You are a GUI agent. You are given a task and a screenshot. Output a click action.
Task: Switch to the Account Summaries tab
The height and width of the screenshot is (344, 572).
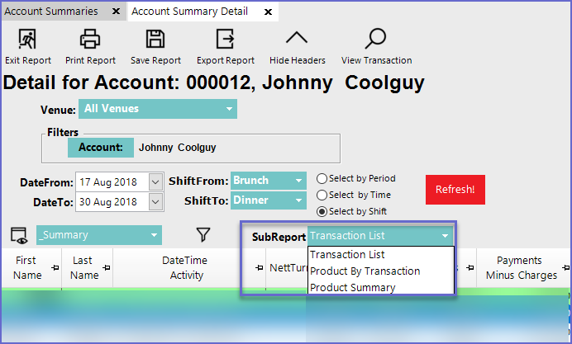(x=51, y=12)
